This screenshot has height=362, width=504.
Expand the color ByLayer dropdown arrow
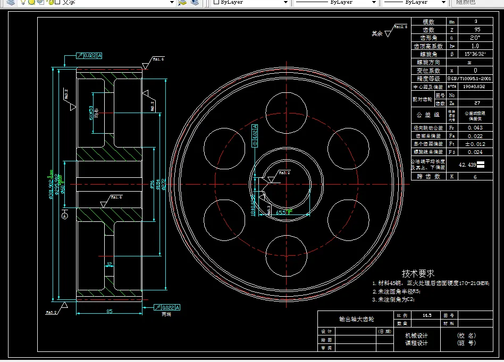click(x=285, y=2)
